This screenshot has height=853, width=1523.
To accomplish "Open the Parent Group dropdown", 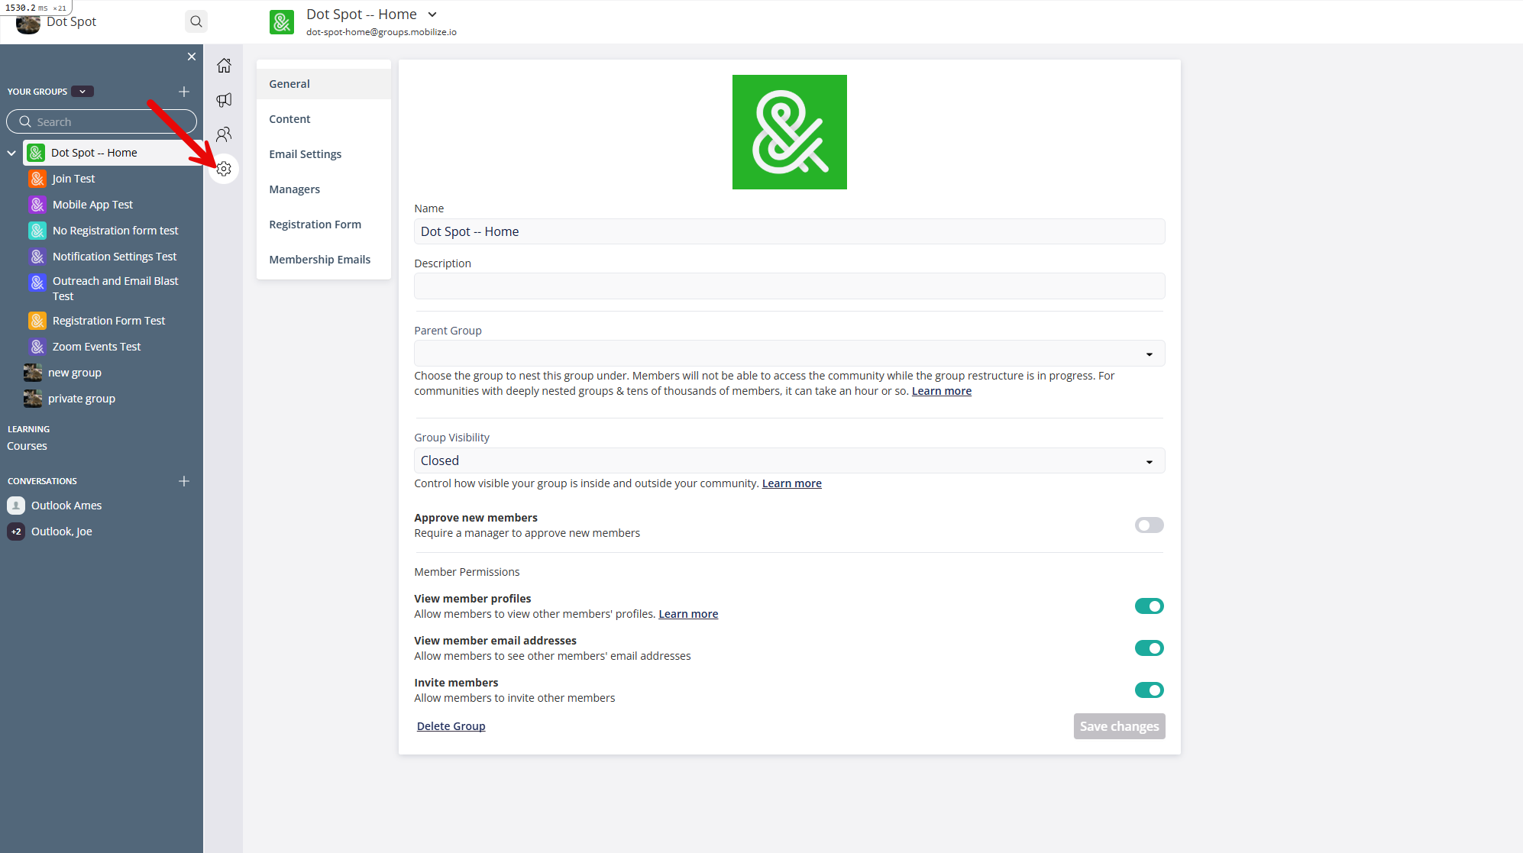I will tap(789, 354).
